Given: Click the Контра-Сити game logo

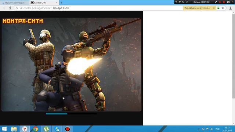Looking at the screenshot, I should pos(23,21).
